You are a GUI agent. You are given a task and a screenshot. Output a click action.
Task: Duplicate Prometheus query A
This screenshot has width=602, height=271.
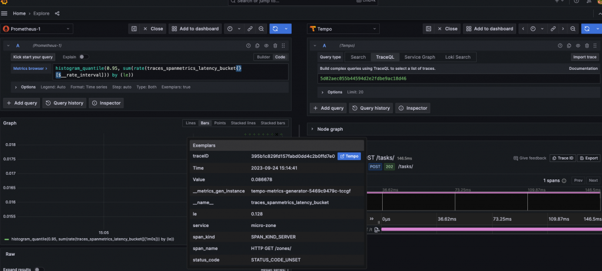click(x=257, y=46)
